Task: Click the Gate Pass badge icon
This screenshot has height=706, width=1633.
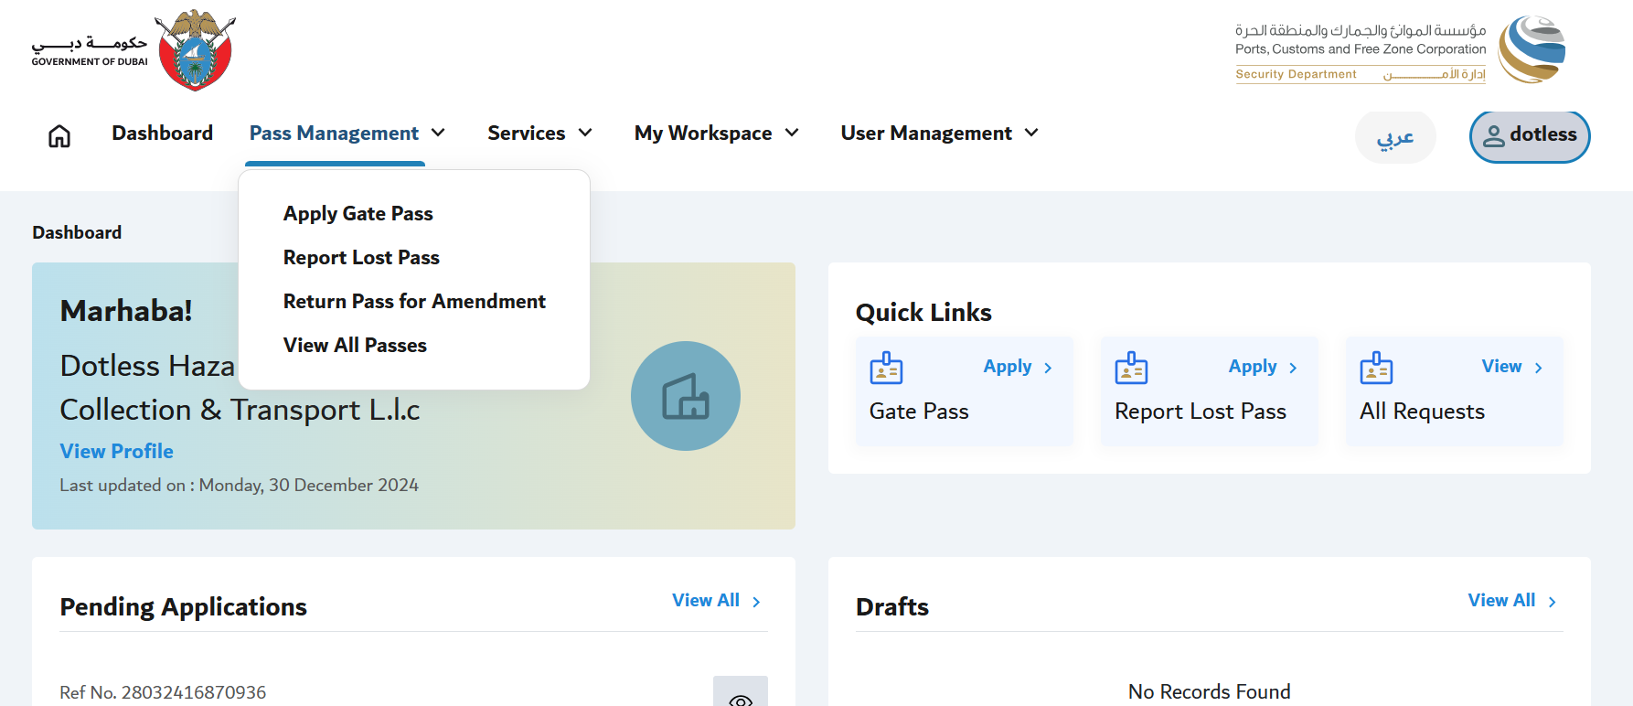Action: [886, 368]
